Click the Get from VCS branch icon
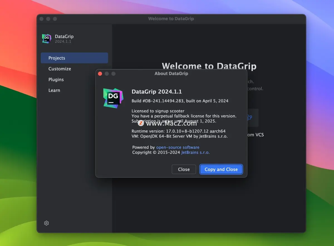334x246 pixels. (249, 118)
